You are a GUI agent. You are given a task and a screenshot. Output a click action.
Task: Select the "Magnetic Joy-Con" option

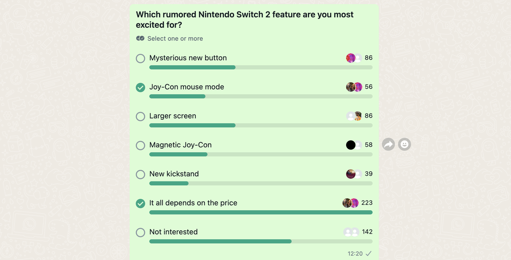point(140,145)
